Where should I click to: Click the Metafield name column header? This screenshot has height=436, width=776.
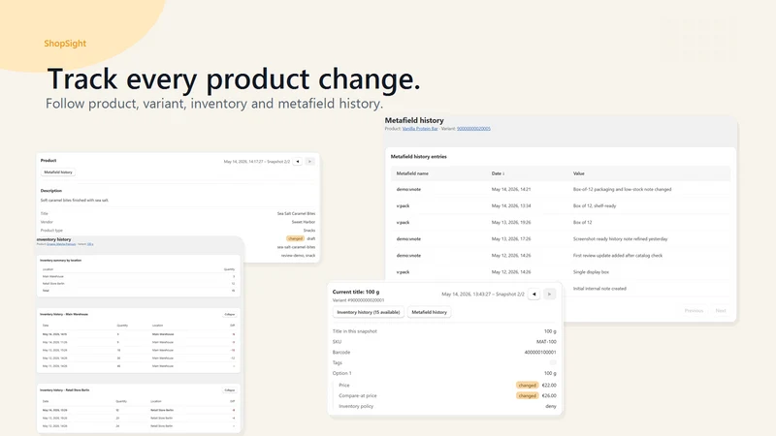[x=412, y=173]
